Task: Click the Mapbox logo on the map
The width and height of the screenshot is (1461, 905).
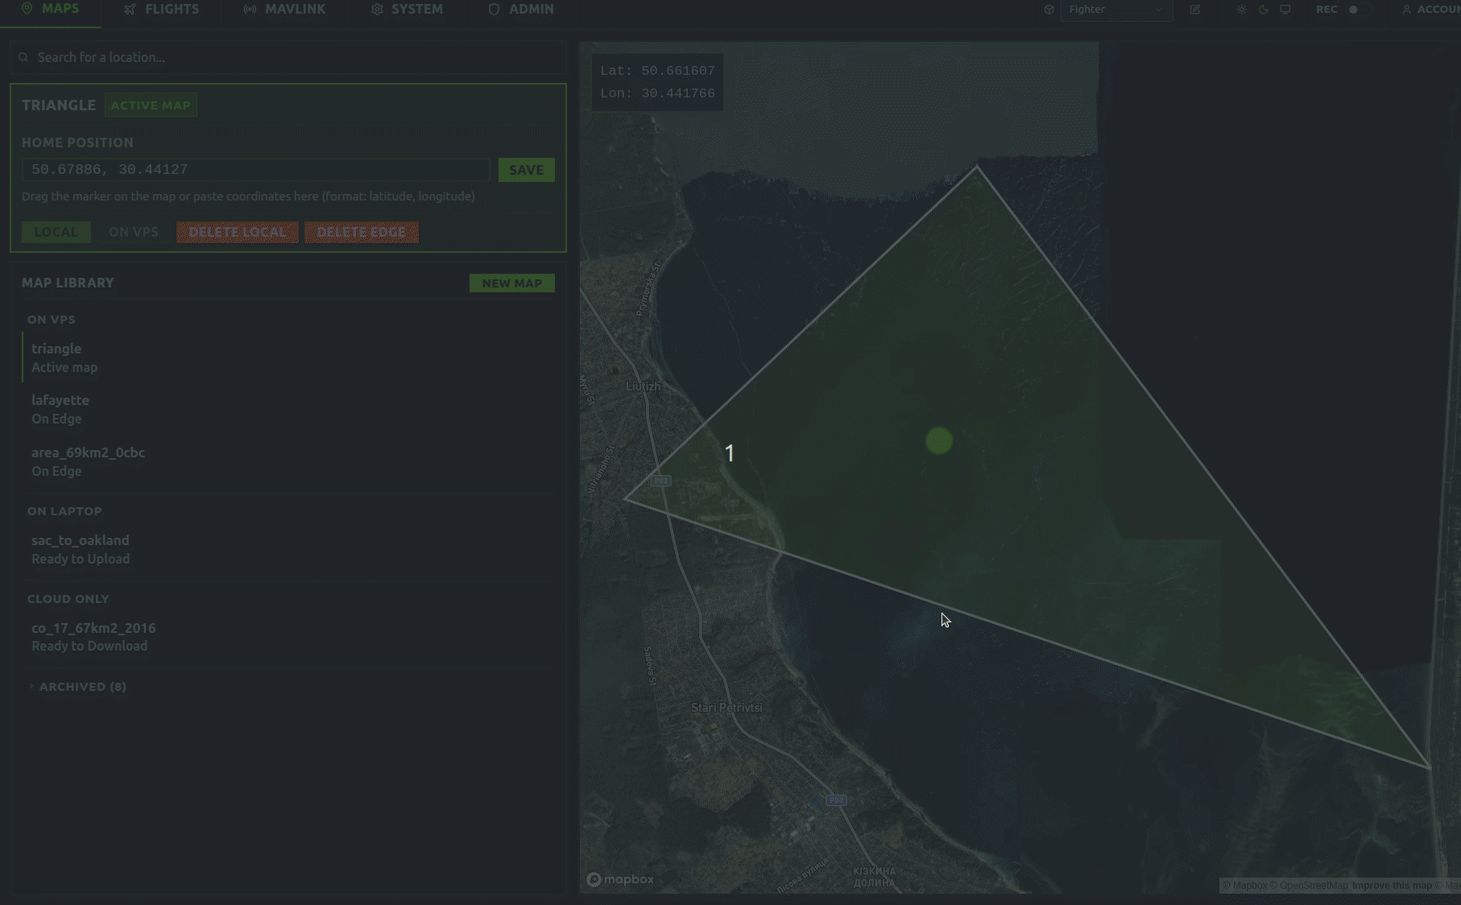Action: [620, 879]
